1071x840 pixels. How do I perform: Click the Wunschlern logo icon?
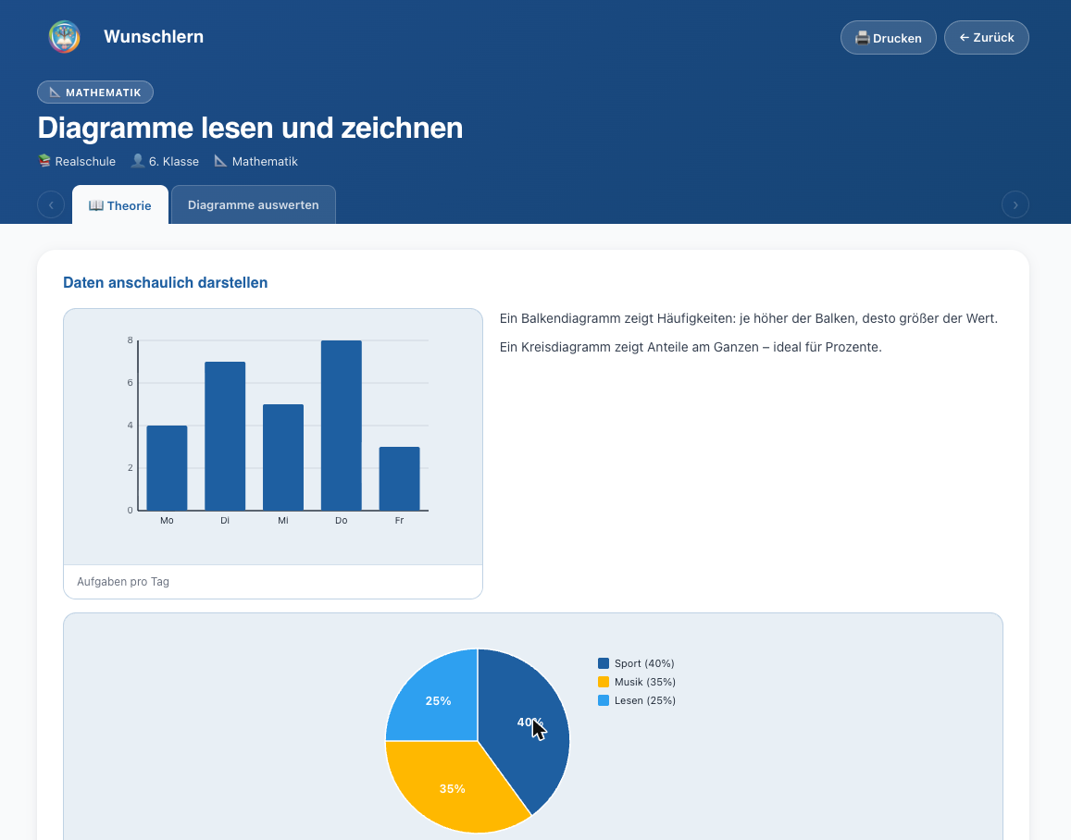point(64,37)
